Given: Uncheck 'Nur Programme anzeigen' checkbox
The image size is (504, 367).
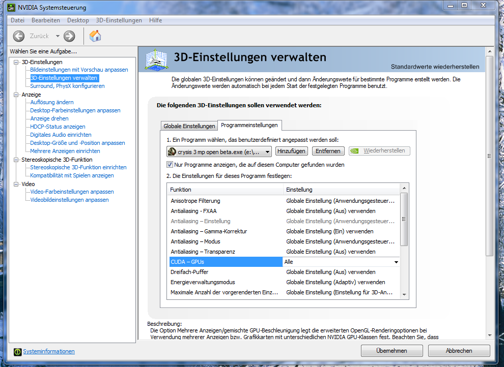Looking at the screenshot, I should (170, 165).
